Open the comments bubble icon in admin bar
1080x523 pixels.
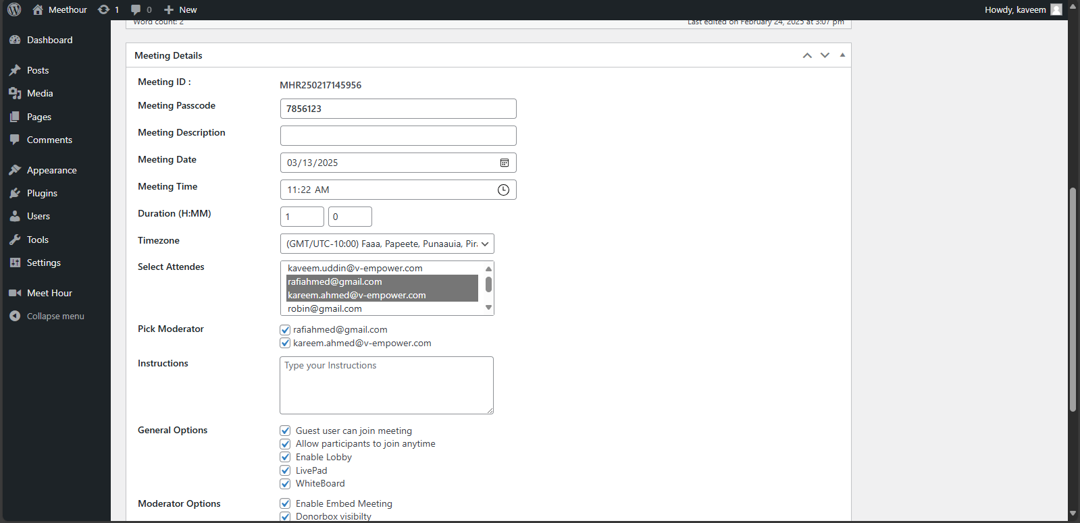136,9
